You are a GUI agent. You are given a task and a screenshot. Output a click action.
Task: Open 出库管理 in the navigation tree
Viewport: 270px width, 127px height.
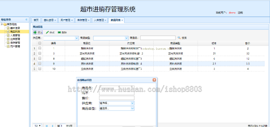point(15,39)
